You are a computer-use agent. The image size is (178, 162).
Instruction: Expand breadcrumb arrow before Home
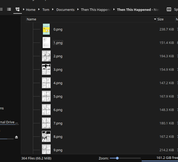point(24,9)
